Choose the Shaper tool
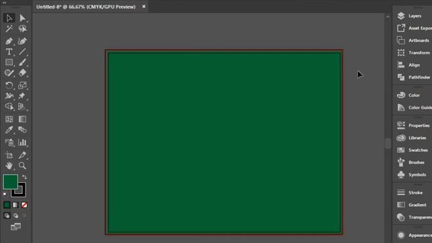The height and width of the screenshot is (243, 432). (x=9, y=73)
